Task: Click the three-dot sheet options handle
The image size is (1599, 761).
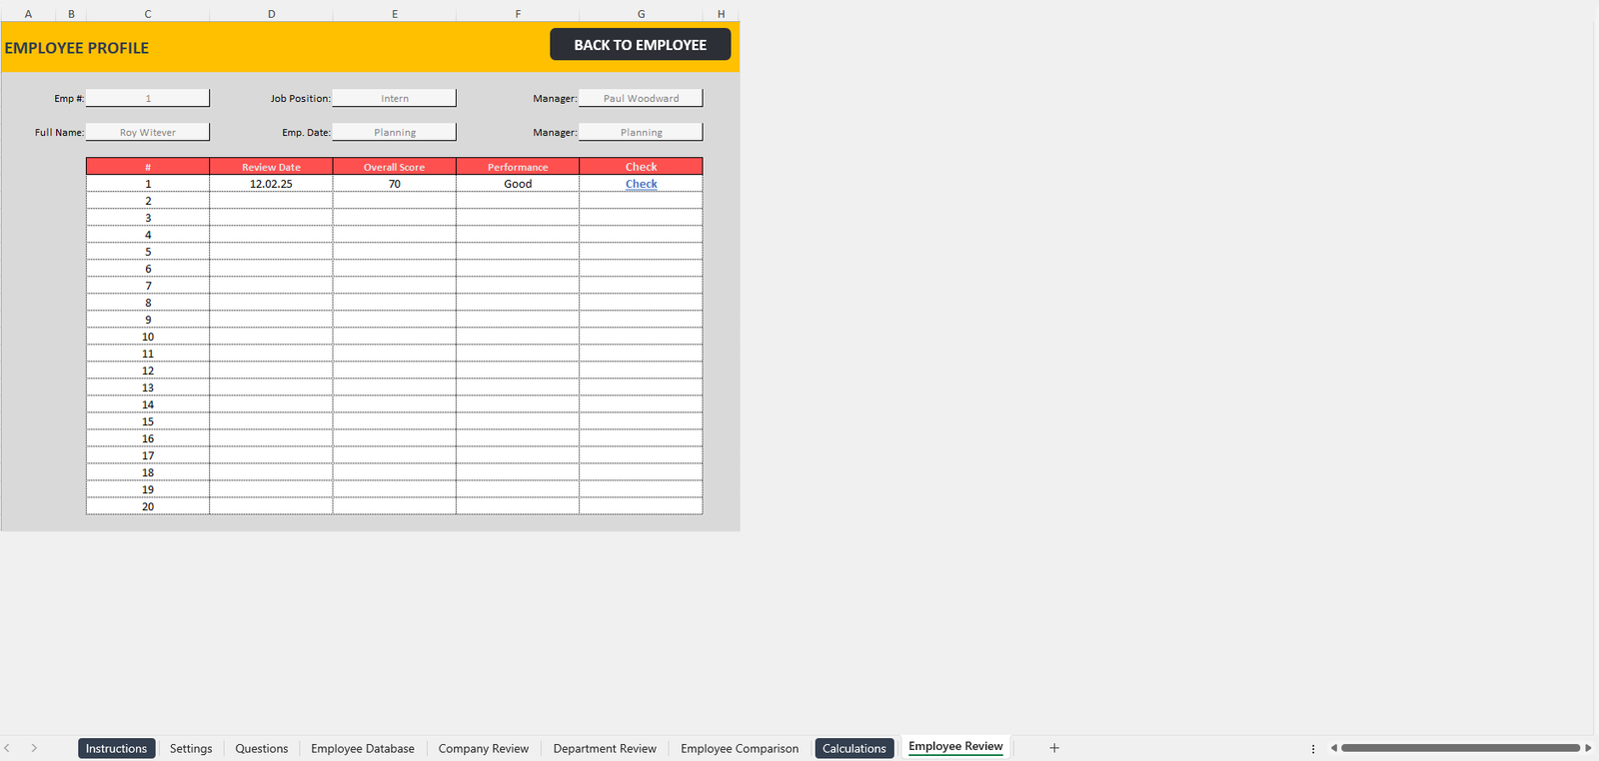Action: 1313,749
